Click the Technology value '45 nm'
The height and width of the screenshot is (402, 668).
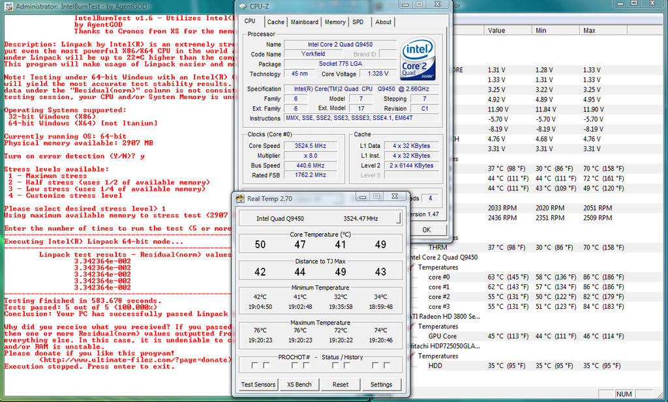pyautogui.click(x=300, y=74)
